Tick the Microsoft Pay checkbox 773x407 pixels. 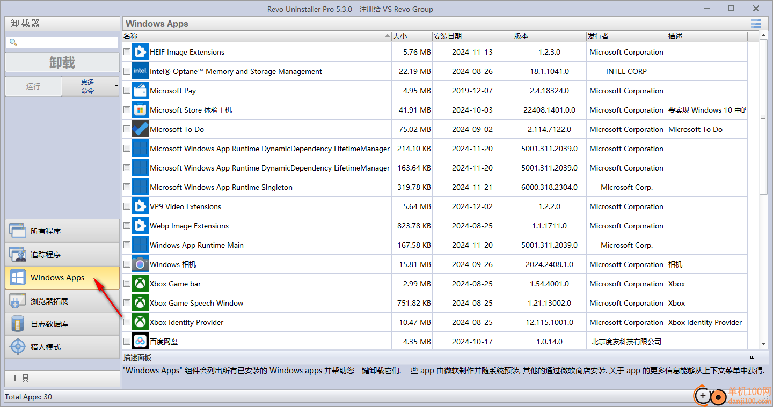click(x=127, y=91)
